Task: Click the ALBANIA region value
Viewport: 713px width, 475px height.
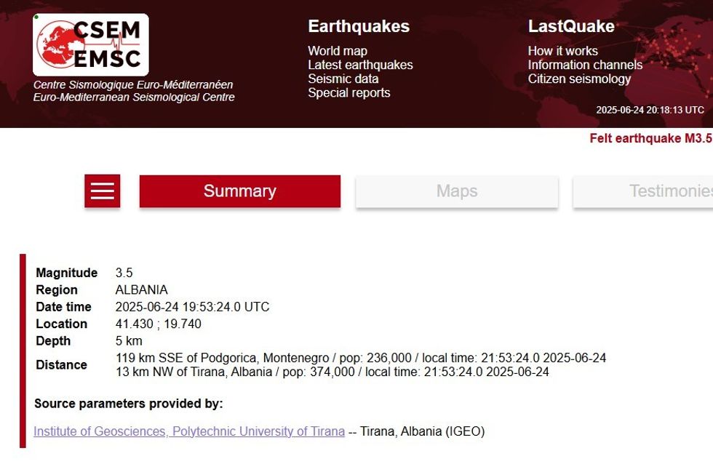Action: tap(141, 290)
